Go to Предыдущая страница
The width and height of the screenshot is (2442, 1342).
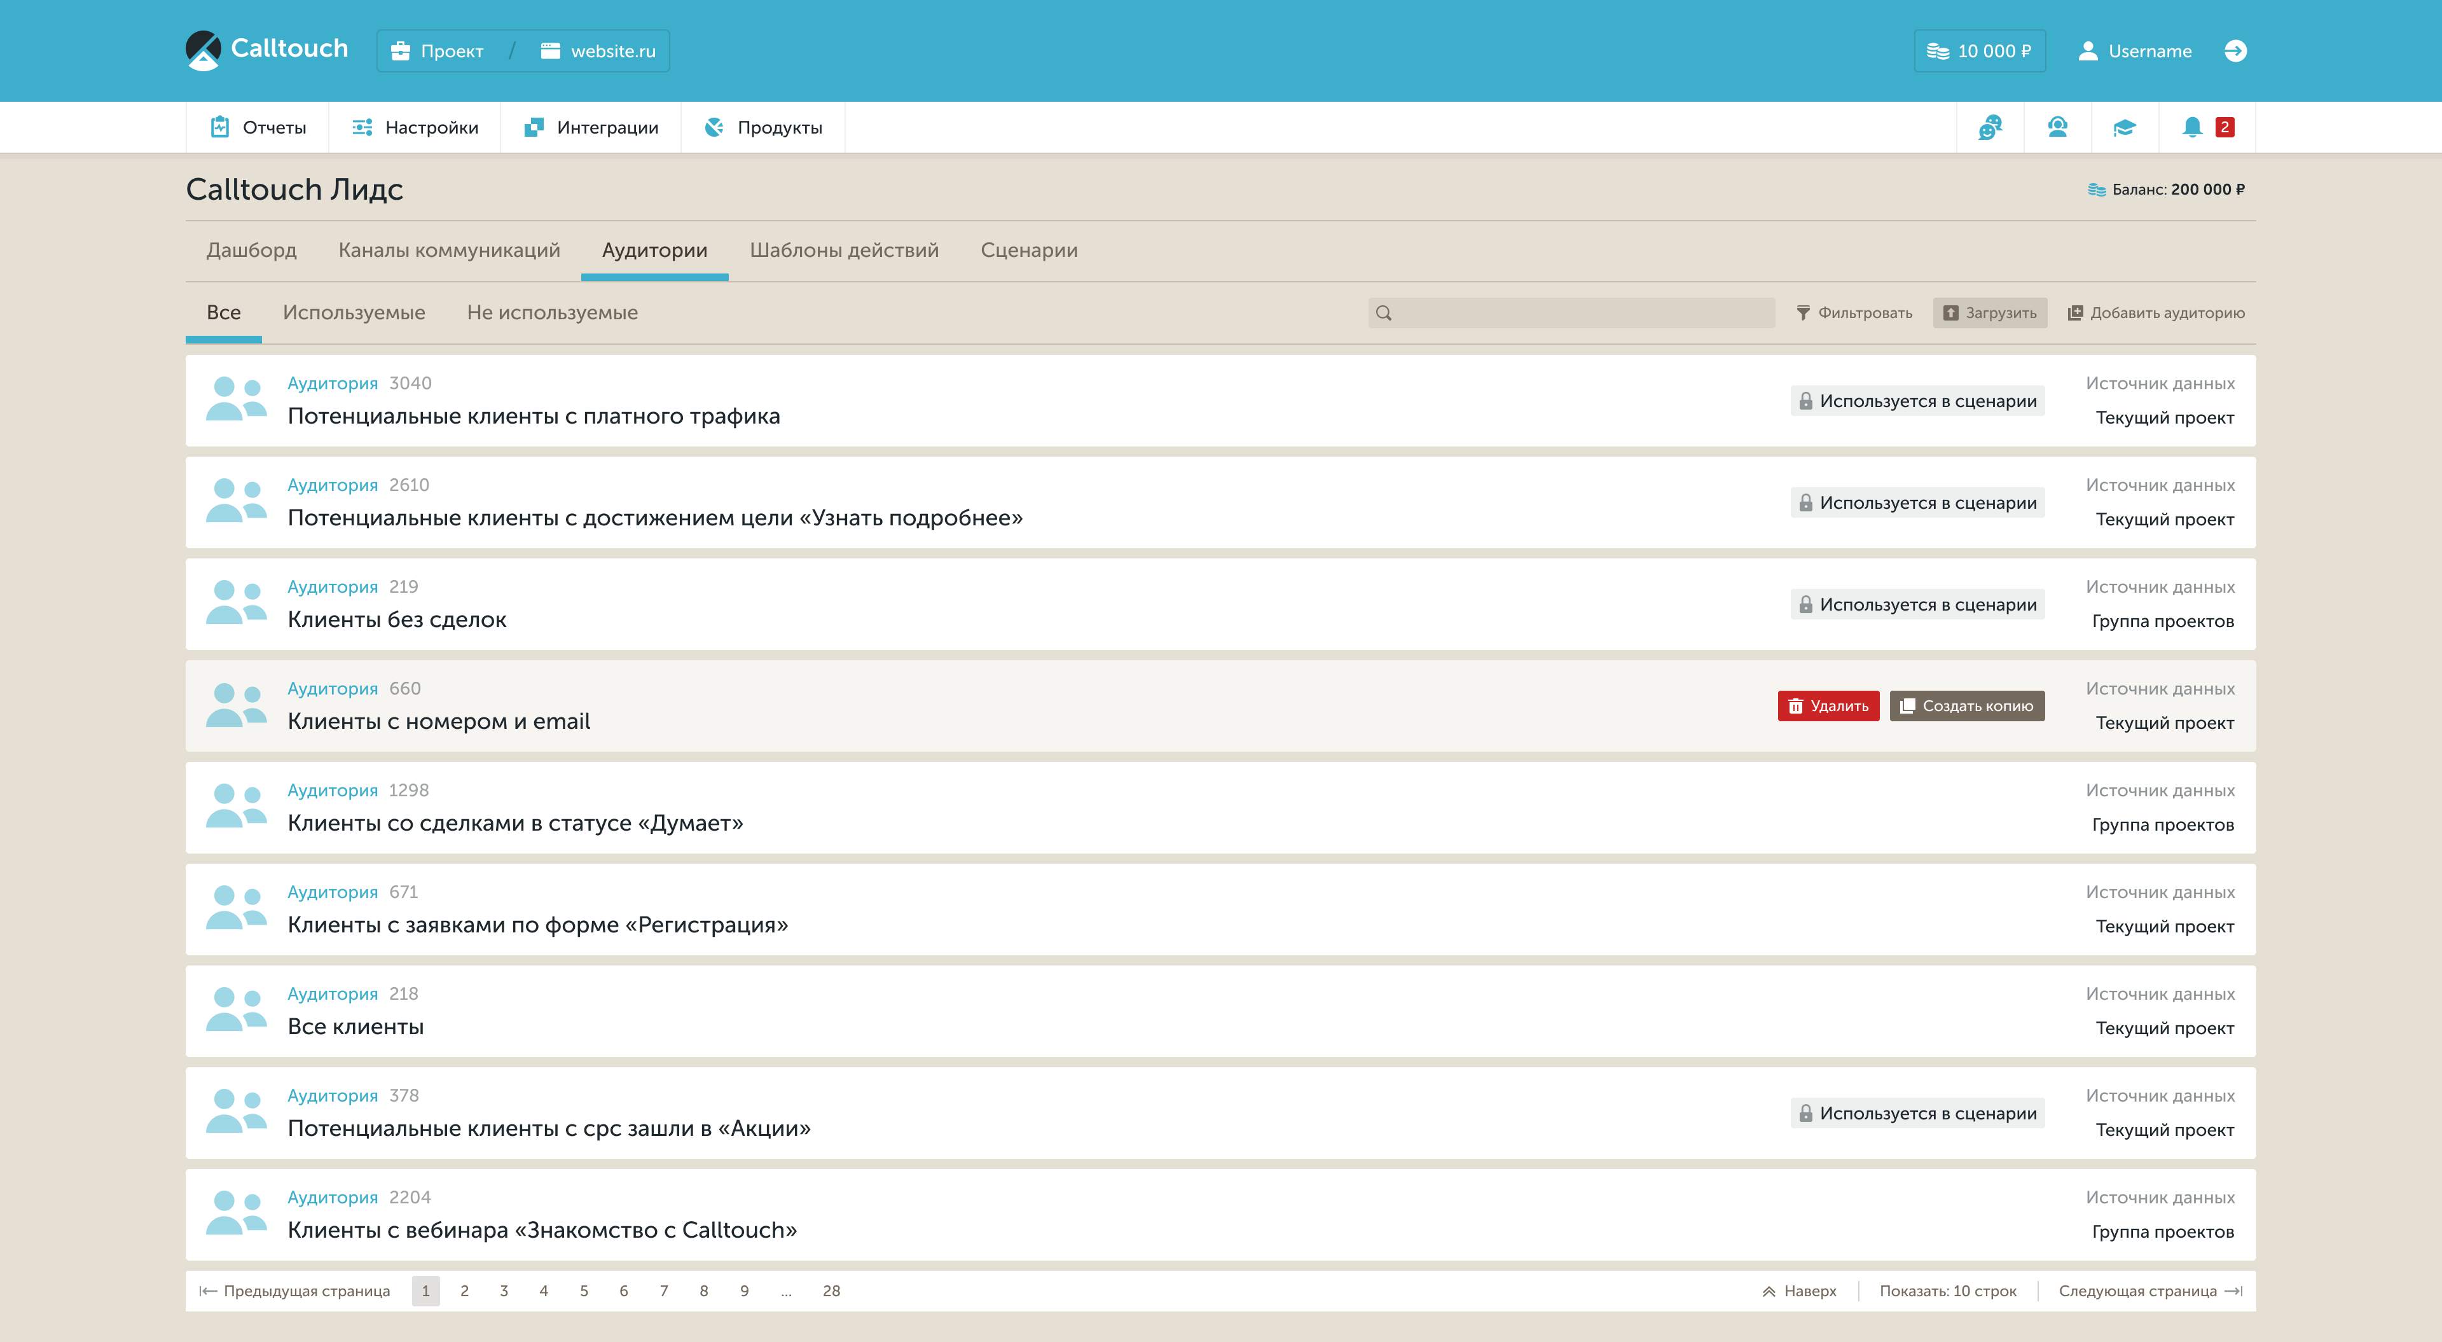point(295,1290)
